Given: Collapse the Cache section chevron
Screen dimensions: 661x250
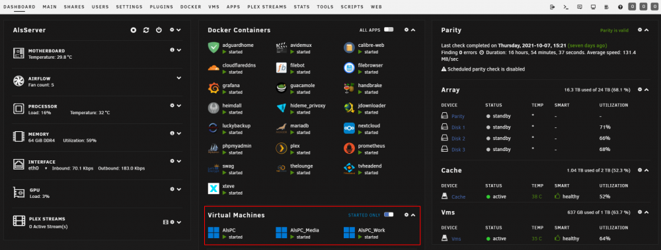Looking at the screenshot, I should [646, 170].
